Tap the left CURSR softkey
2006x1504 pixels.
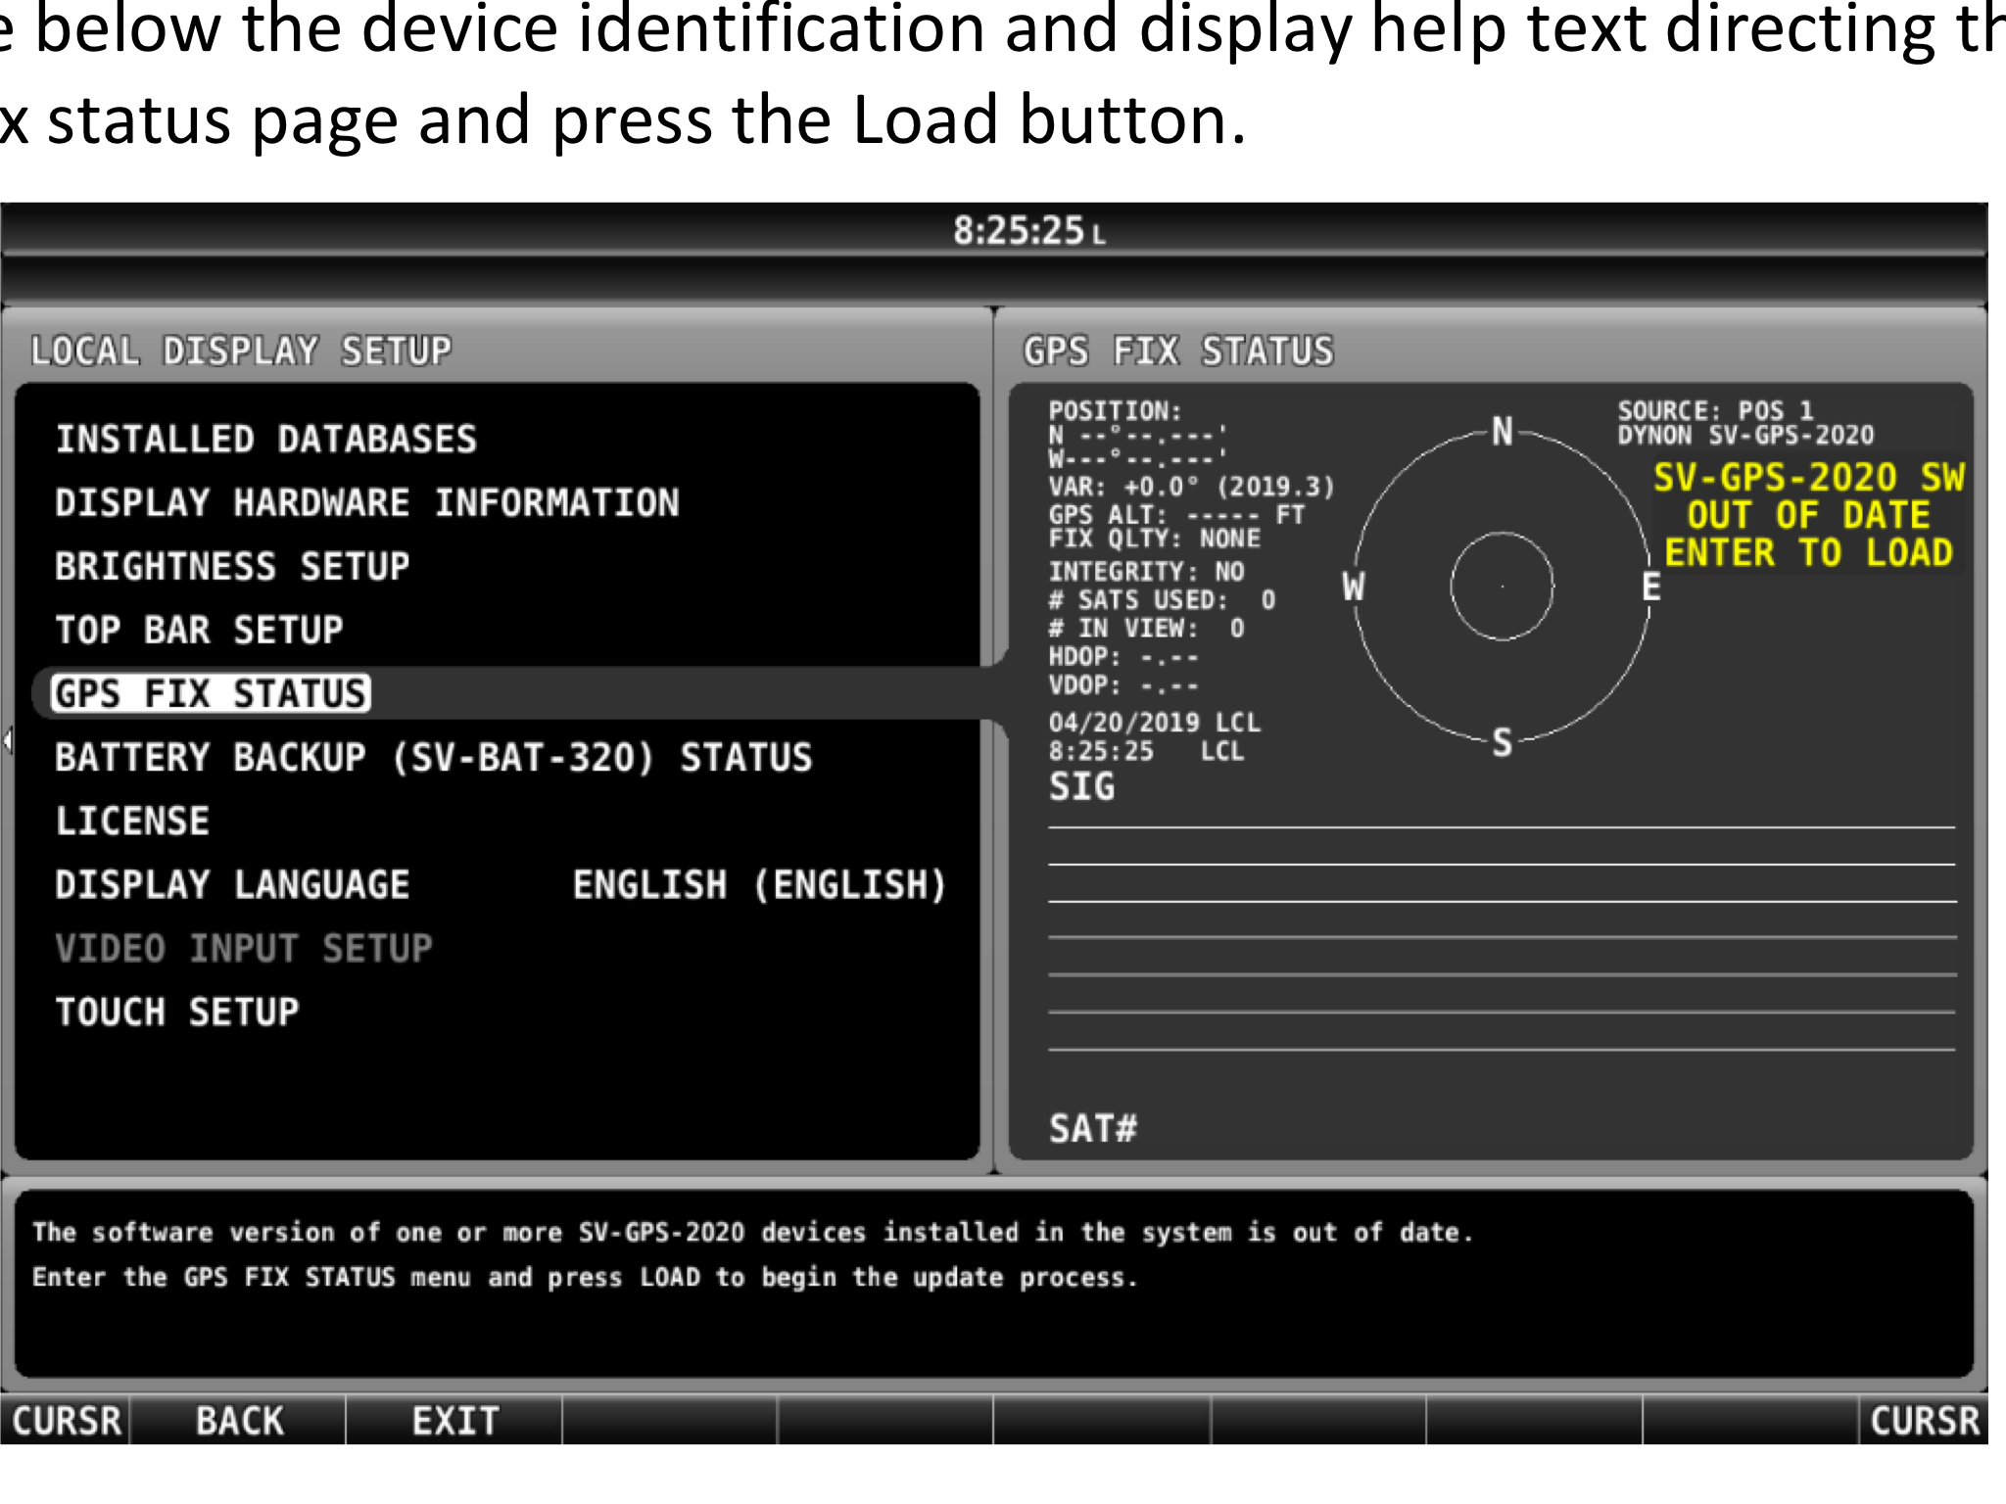[x=66, y=1421]
